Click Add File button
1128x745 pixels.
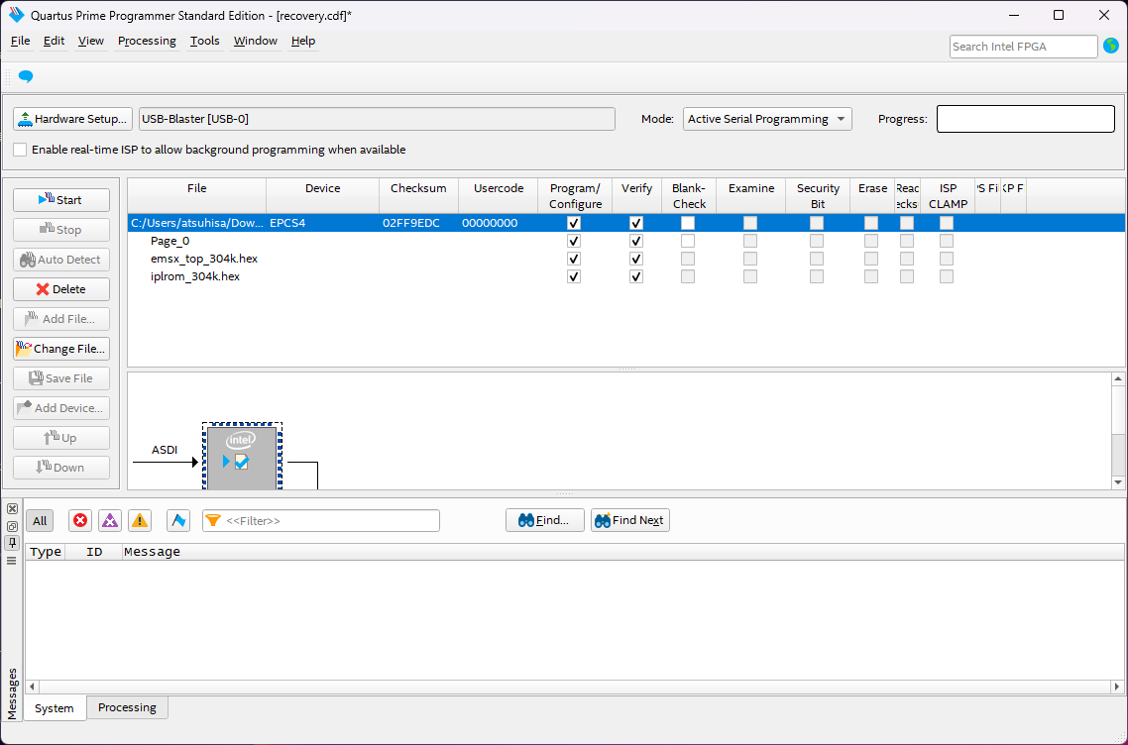coord(61,319)
